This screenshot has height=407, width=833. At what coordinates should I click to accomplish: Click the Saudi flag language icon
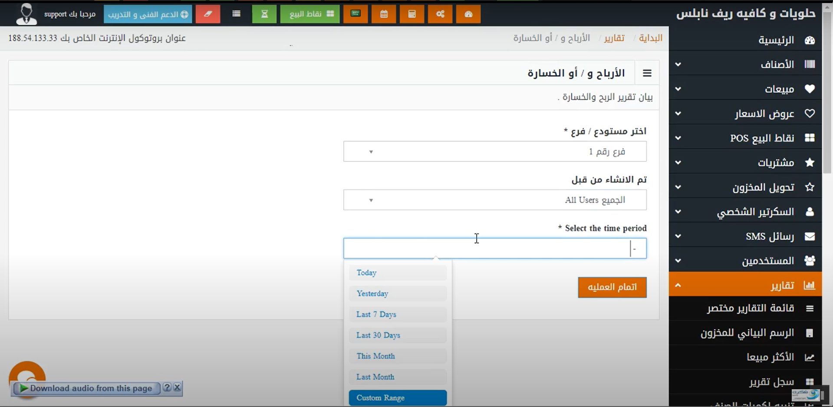(356, 14)
